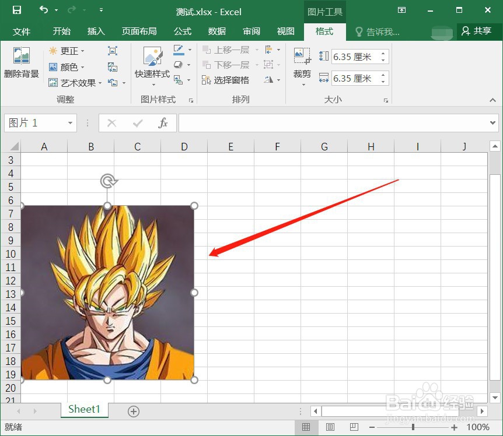This screenshot has width=503, height=436.
Task: Open Size group dialog launcher
Action: (386, 101)
